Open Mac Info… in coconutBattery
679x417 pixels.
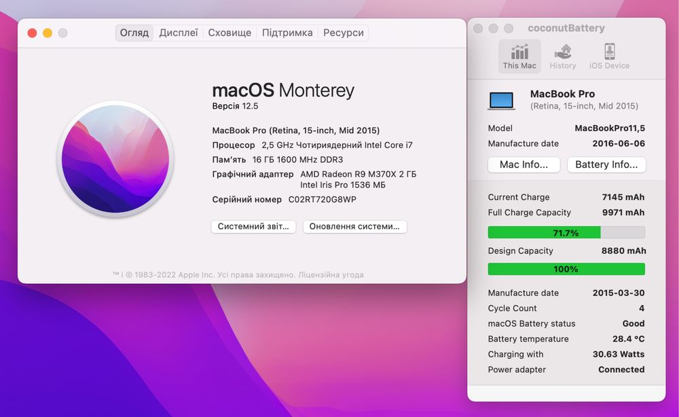tap(524, 164)
